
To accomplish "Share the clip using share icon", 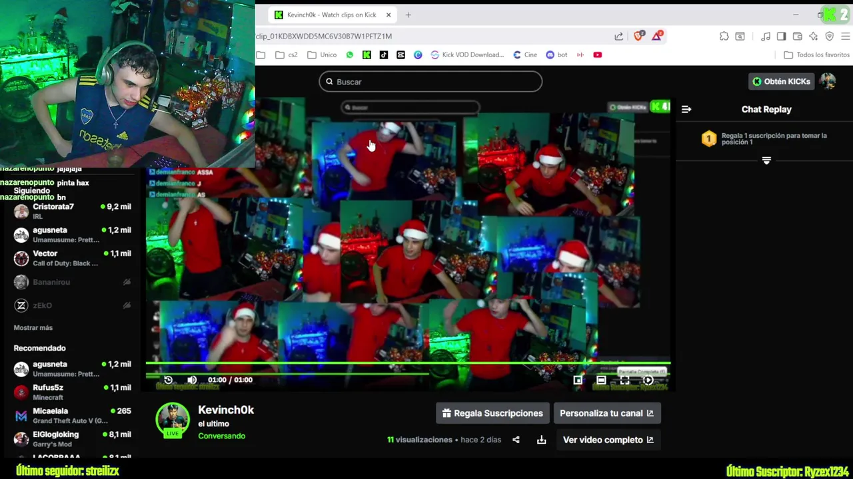I will point(516,440).
